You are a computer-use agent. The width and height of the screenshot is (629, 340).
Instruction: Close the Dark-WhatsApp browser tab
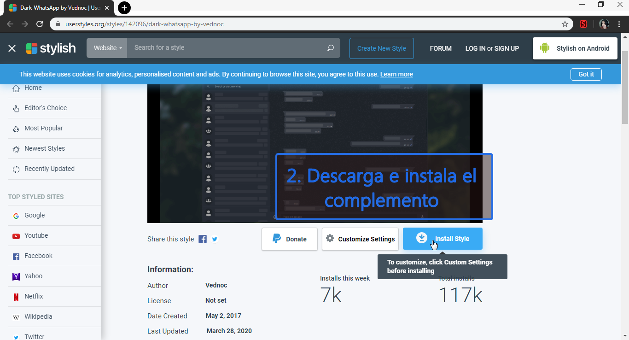point(107,8)
